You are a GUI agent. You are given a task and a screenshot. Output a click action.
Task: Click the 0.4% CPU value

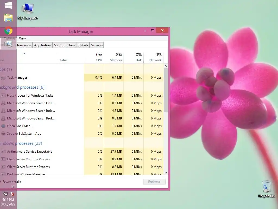(x=99, y=78)
